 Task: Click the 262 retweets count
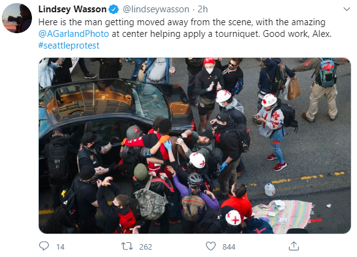(x=145, y=247)
